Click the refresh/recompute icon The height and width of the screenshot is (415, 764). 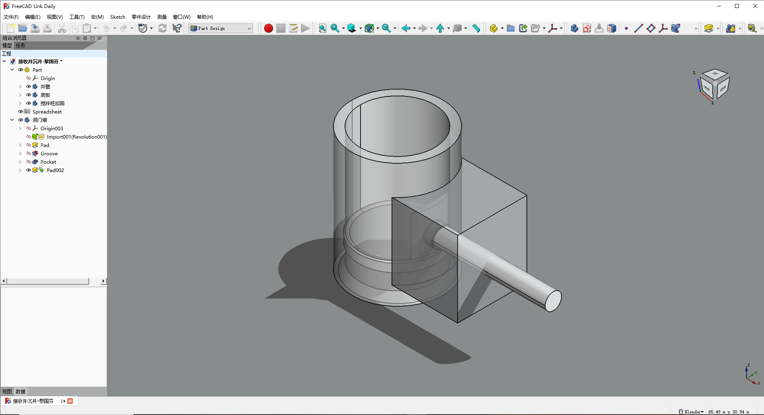pos(162,28)
